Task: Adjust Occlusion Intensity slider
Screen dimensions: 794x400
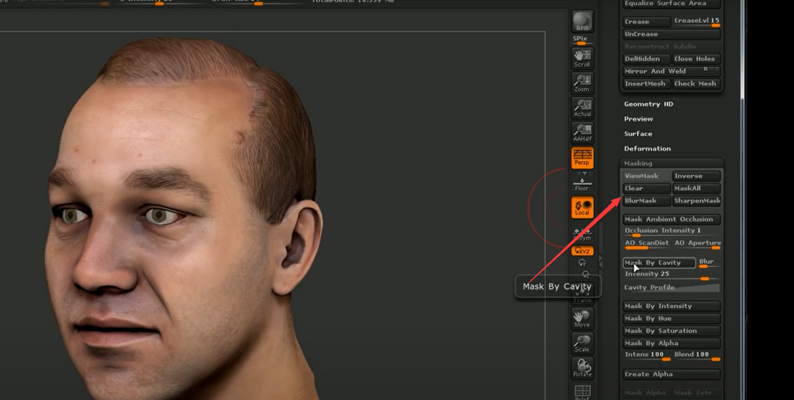Action: pos(671,231)
